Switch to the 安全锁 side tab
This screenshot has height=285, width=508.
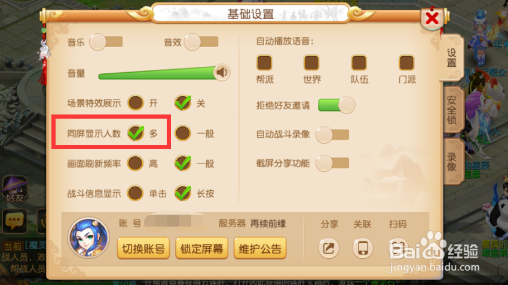pyautogui.click(x=452, y=110)
